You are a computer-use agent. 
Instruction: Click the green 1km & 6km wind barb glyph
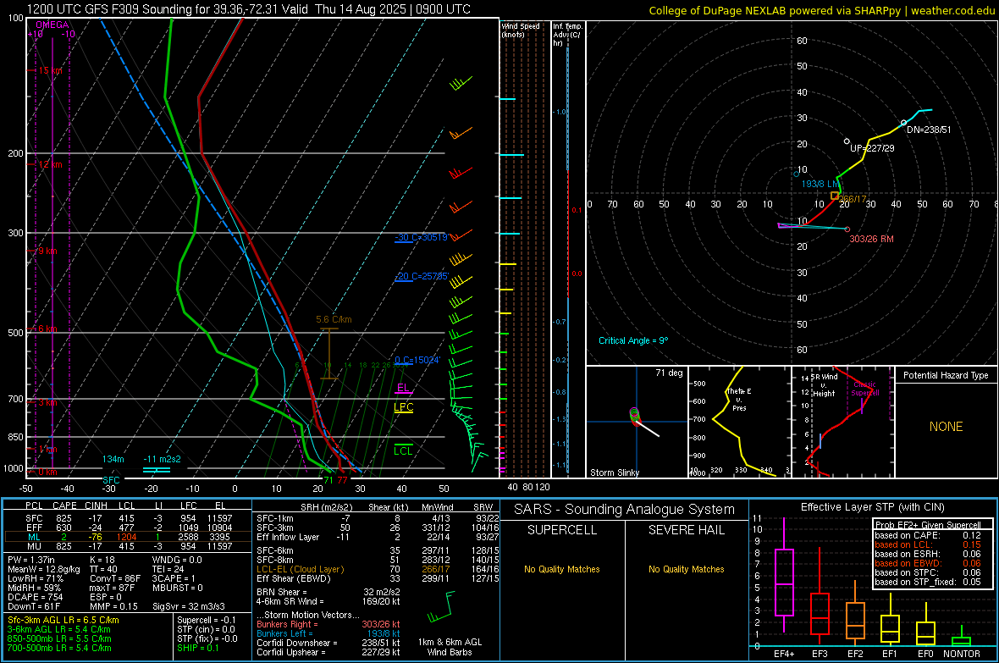(441, 606)
